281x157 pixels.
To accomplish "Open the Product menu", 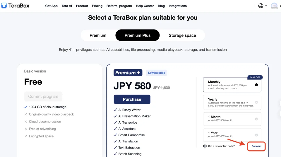I will (82, 6).
